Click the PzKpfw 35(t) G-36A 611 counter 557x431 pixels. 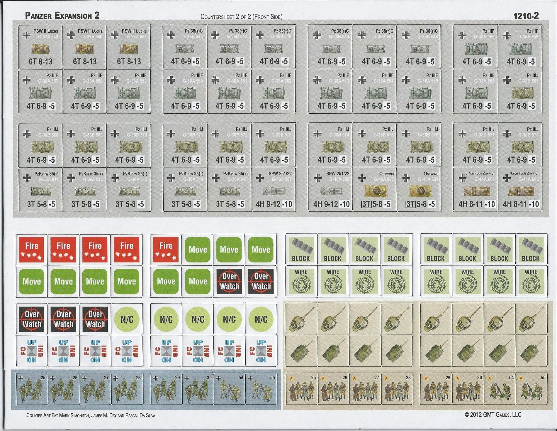(40, 190)
